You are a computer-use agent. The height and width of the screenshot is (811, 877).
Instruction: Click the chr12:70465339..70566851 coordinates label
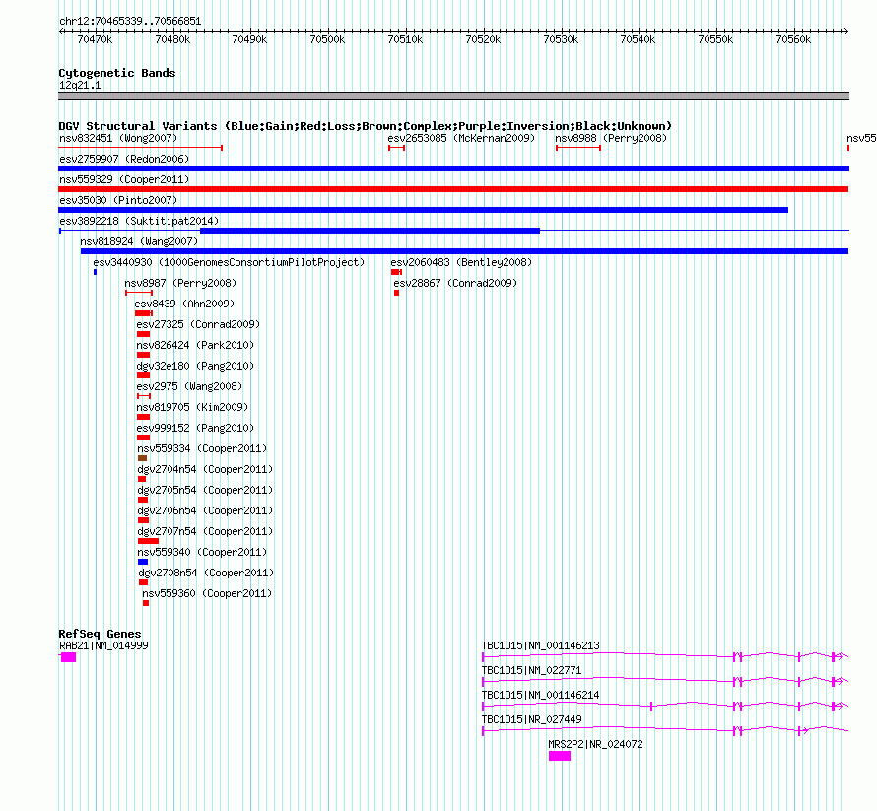coord(130,22)
